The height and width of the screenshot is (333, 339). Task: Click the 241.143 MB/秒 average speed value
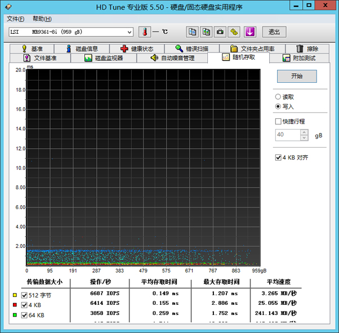(x=276, y=313)
